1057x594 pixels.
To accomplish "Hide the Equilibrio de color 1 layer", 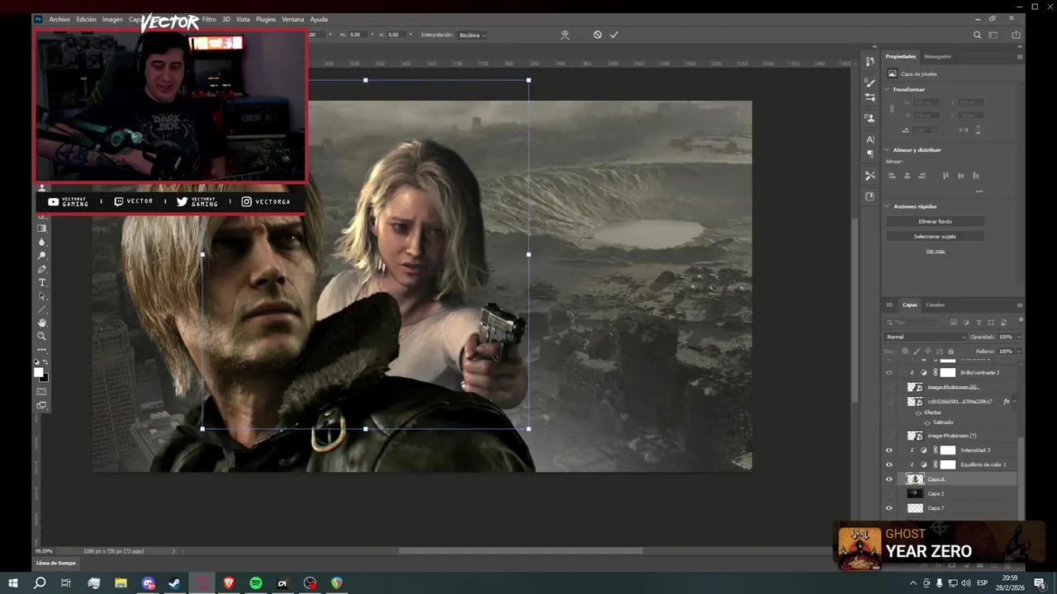I will point(889,464).
